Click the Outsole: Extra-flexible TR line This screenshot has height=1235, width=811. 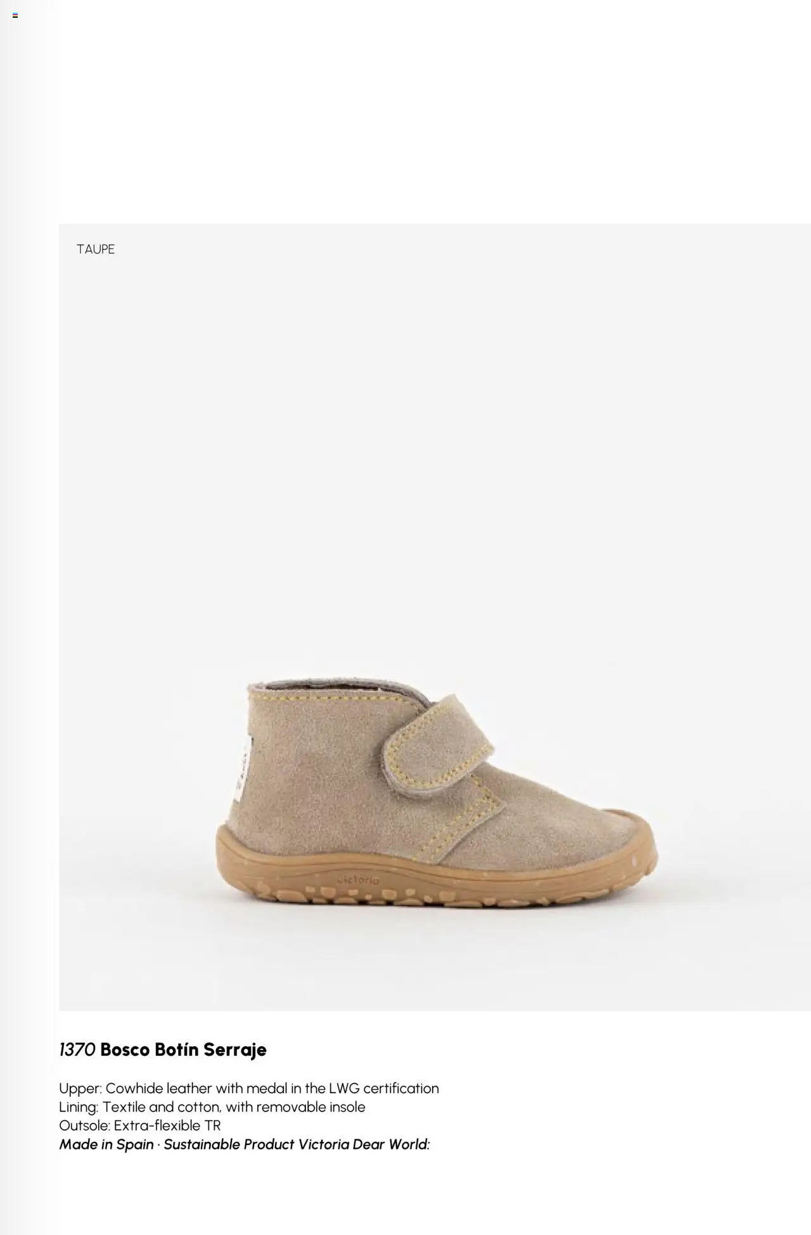(140, 1125)
